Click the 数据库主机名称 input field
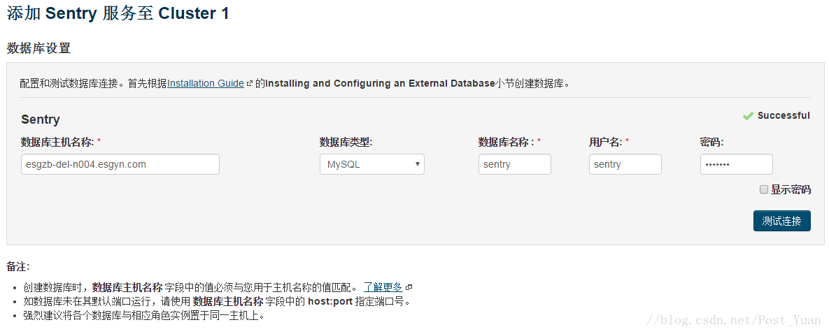The image size is (829, 334). (120, 164)
